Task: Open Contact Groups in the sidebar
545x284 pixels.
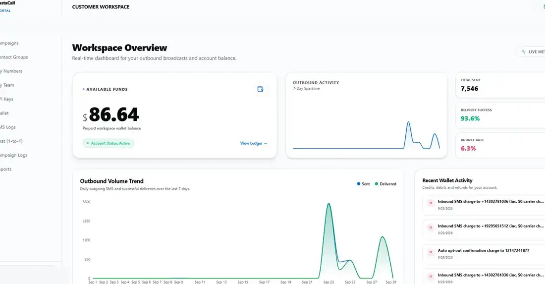Action: pos(14,57)
